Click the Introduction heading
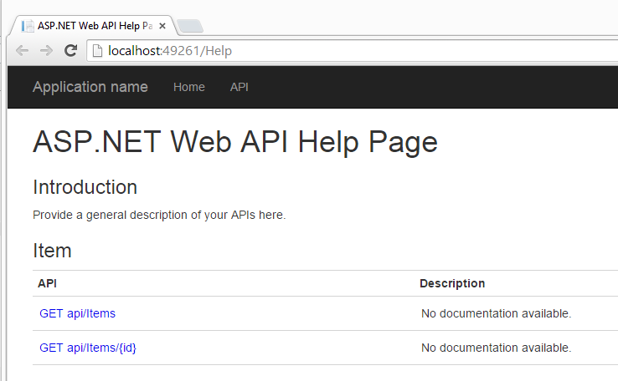 [85, 187]
